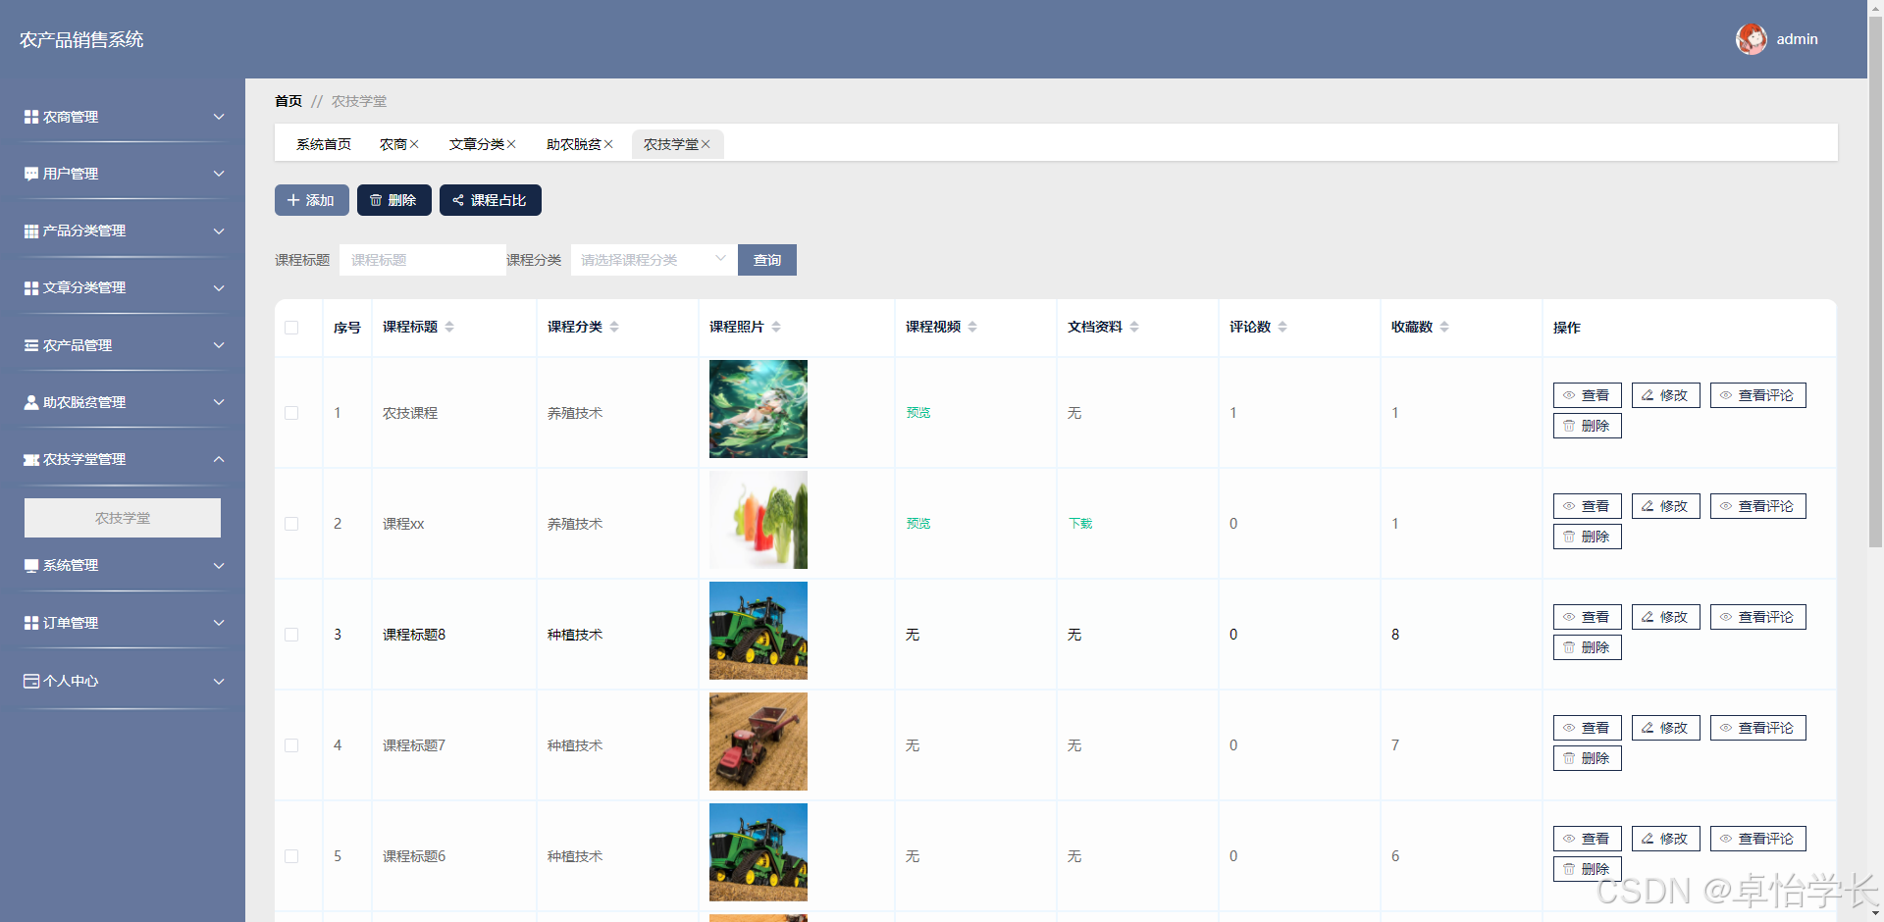The width and height of the screenshot is (1884, 922).
Task: Click 查看 for the 农技课程 row
Action: click(1587, 395)
